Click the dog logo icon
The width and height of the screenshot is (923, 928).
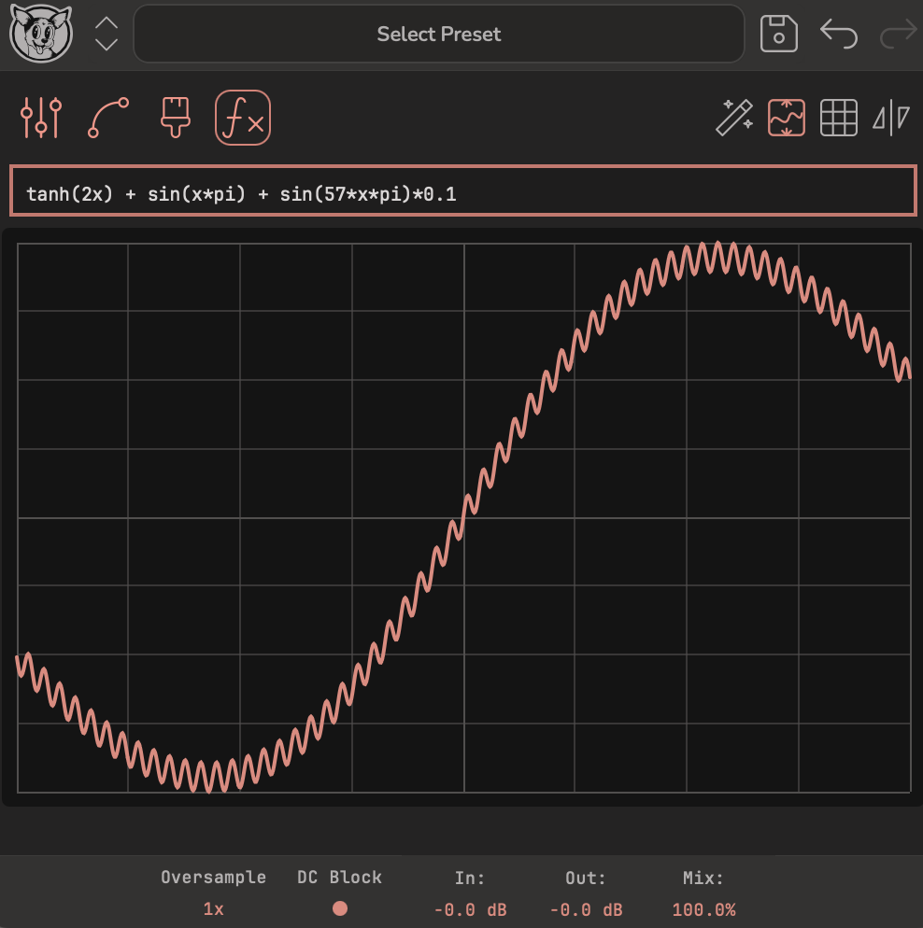pyautogui.click(x=38, y=34)
